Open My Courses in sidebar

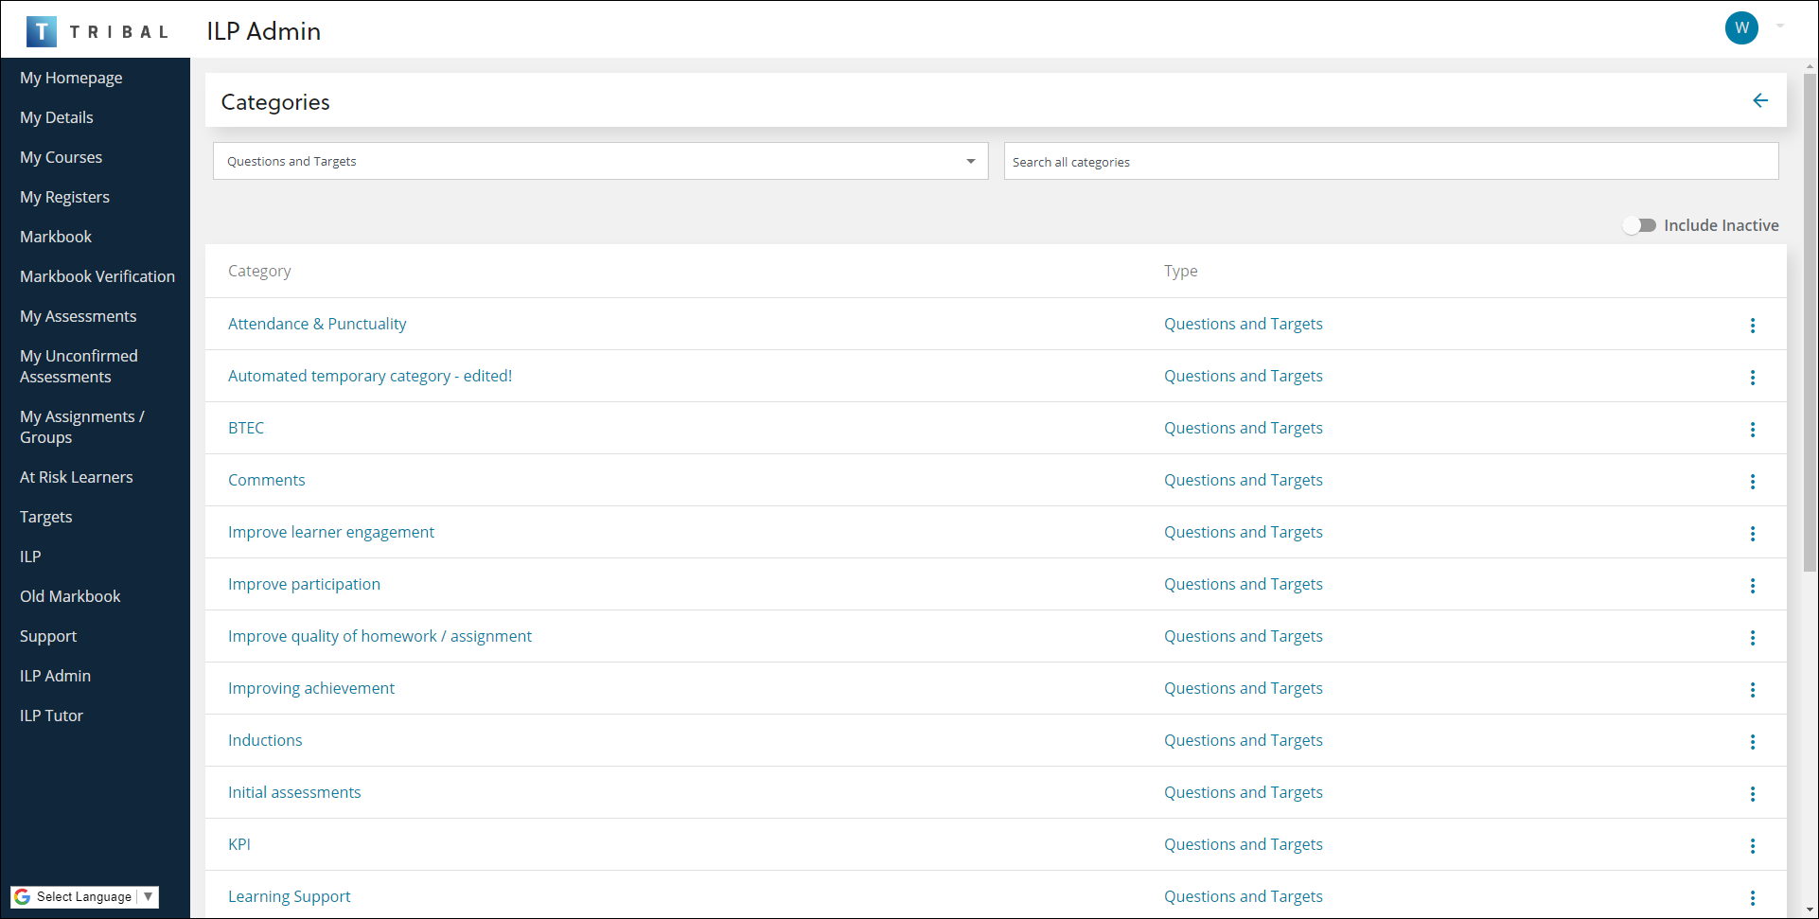[61, 157]
